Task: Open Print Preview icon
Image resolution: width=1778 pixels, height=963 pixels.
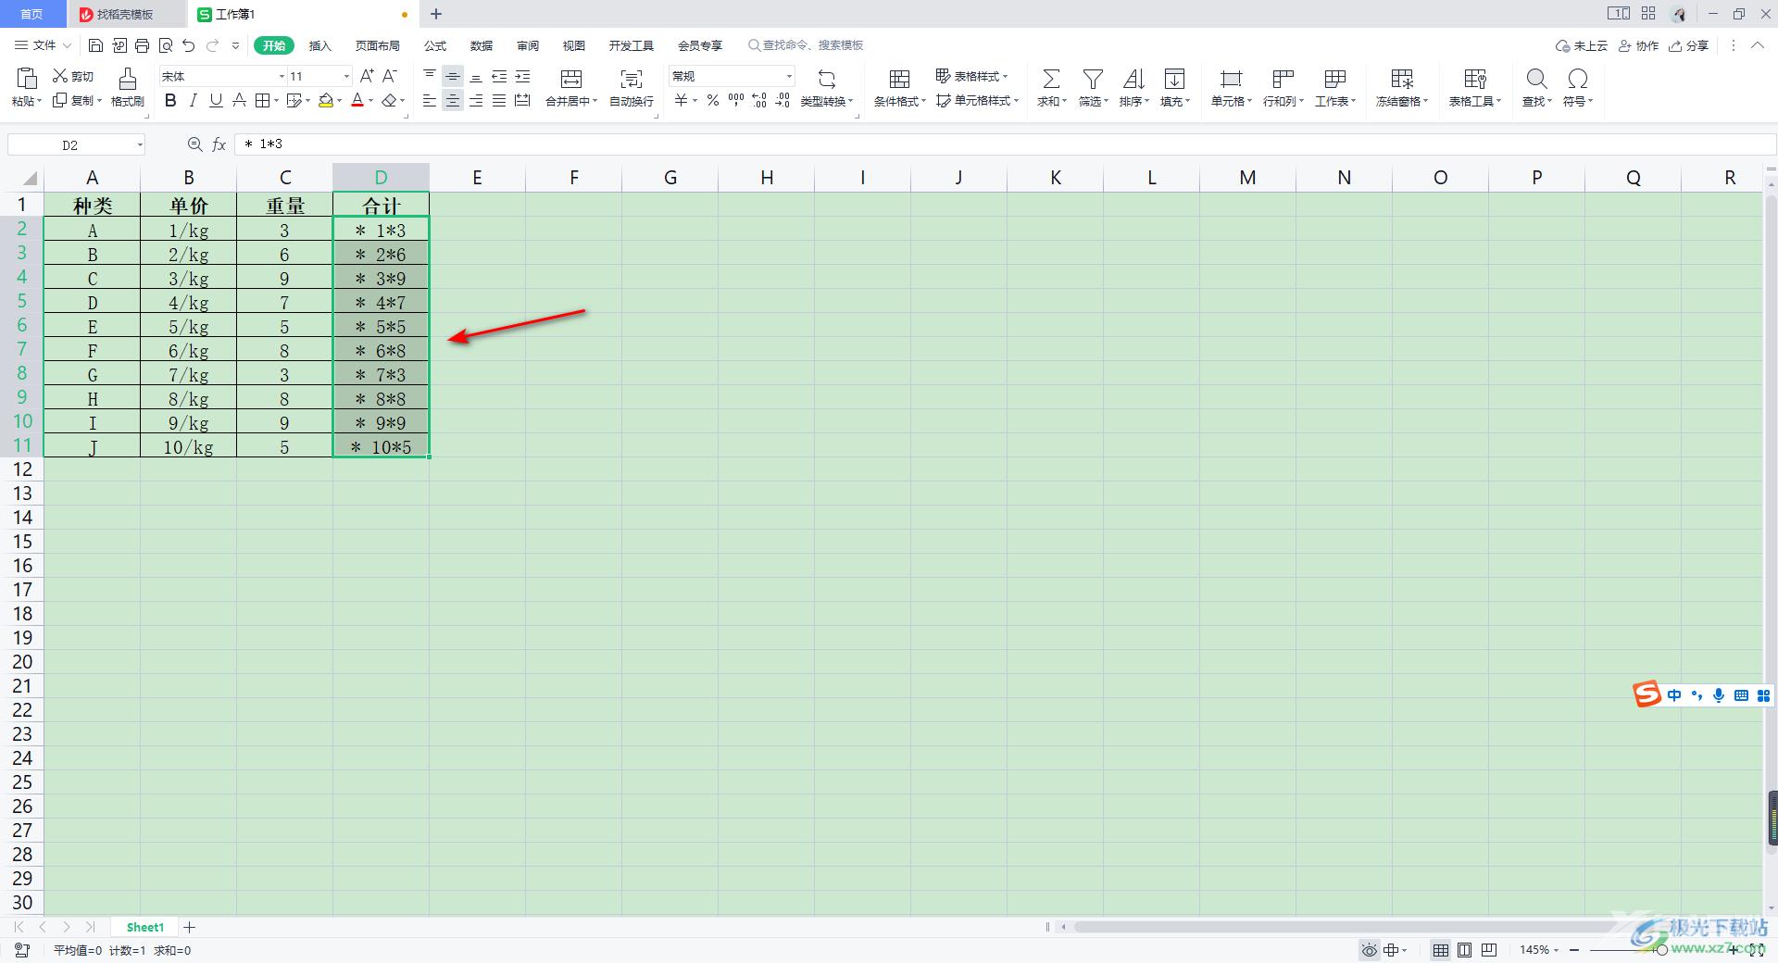Action: [166, 45]
